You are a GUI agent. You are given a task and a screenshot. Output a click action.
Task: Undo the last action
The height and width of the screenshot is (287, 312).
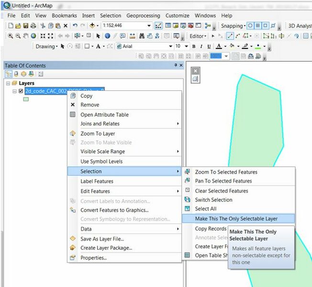point(75,26)
